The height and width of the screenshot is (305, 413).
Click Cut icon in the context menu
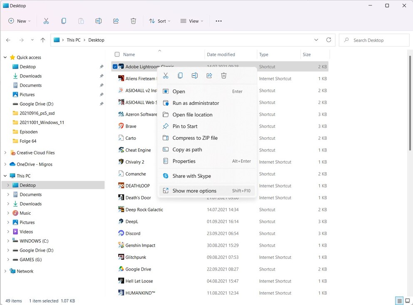tap(165, 76)
